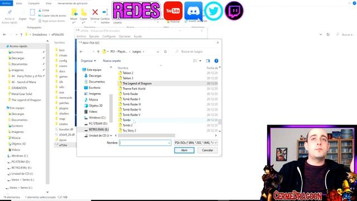This screenshot has width=357, height=201.
Task: Click the dialog horizontal scrollbar
Action: pos(146,136)
